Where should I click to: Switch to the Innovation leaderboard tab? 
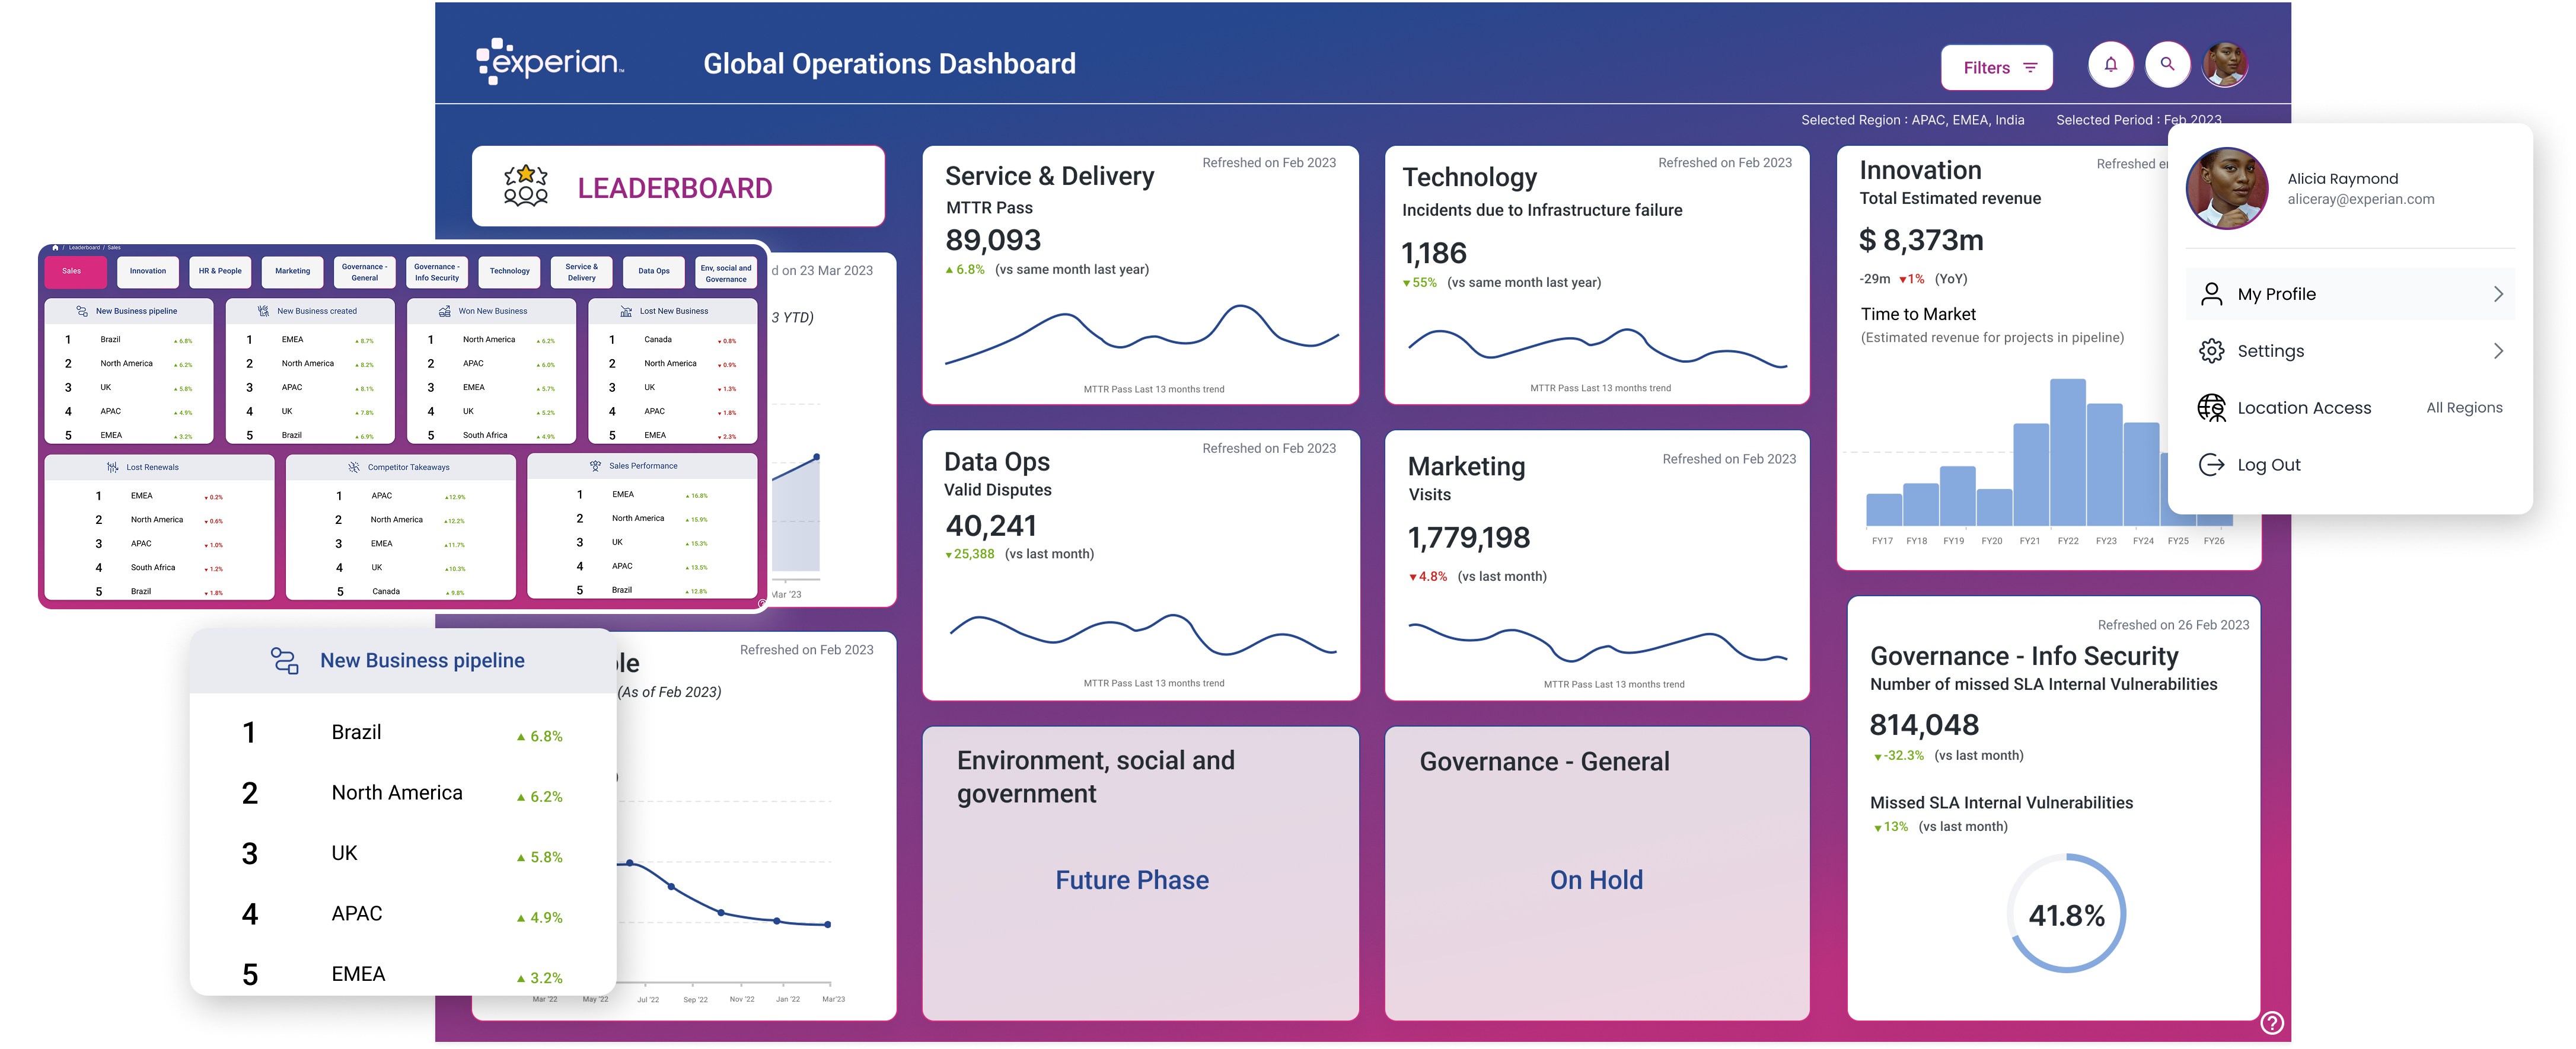tap(148, 271)
